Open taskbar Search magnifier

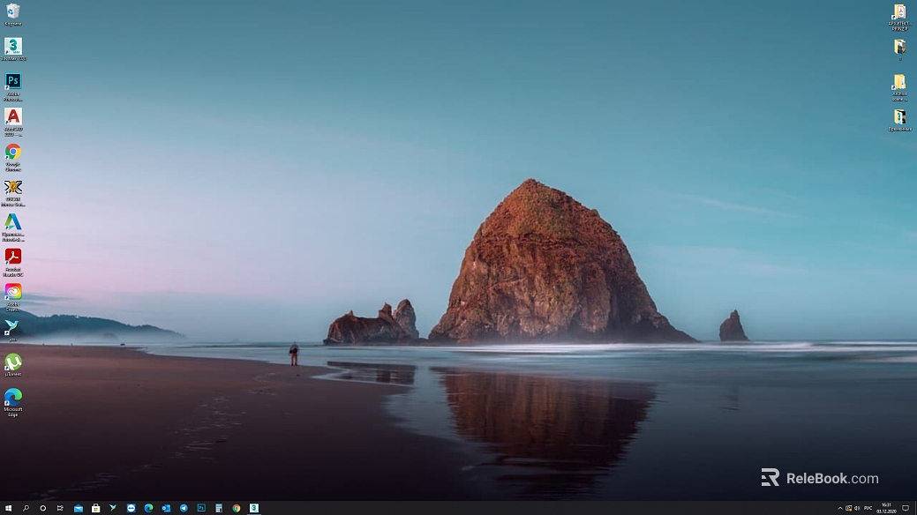(x=26, y=508)
